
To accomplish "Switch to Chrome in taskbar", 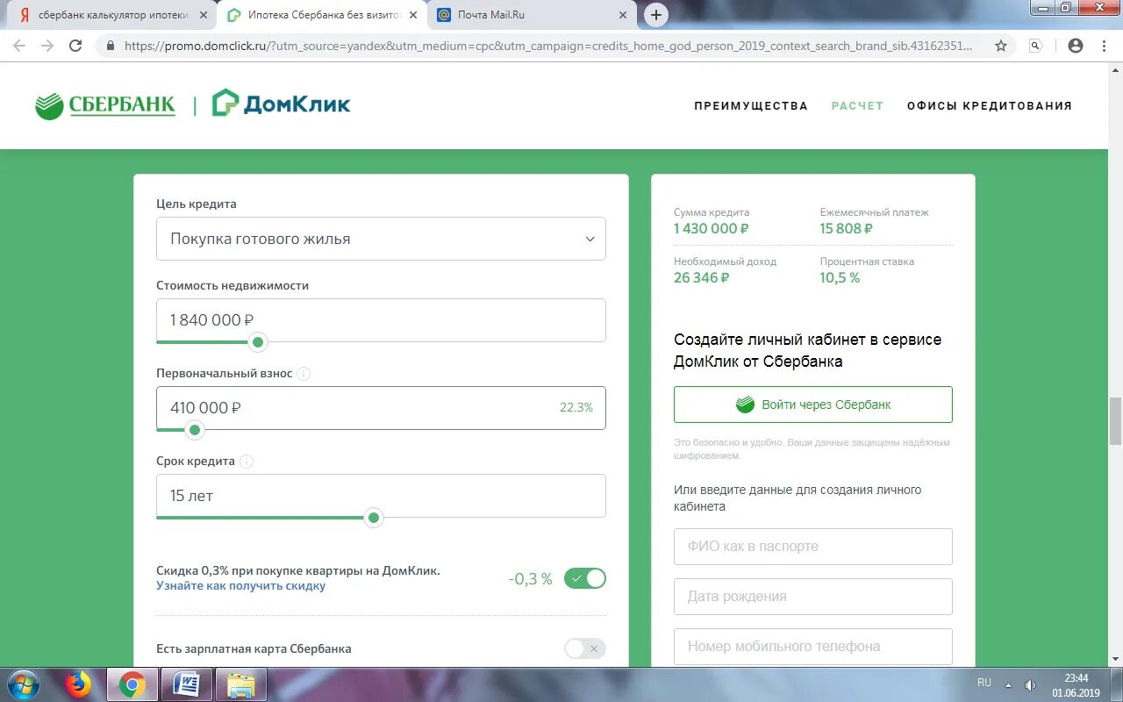I will coord(132,684).
